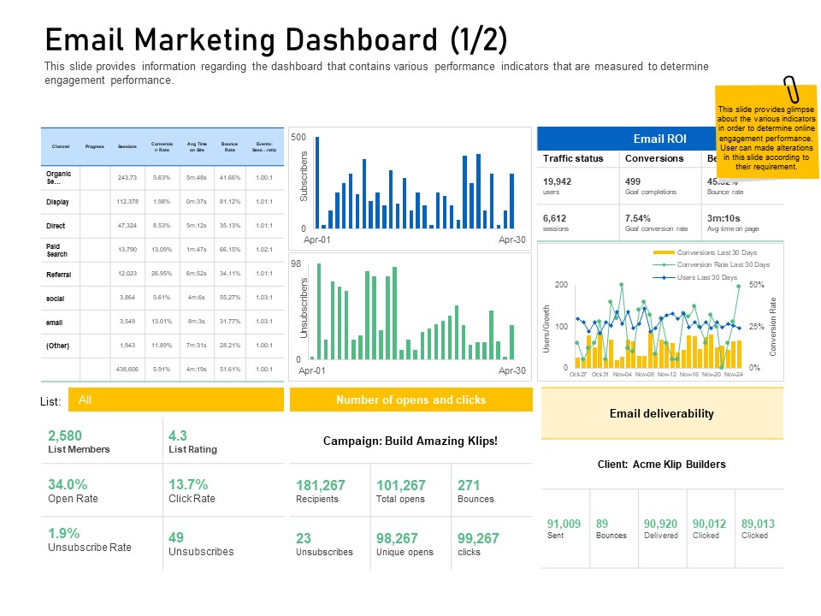Click the 34.0% Open Rate metric

tap(73, 491)
